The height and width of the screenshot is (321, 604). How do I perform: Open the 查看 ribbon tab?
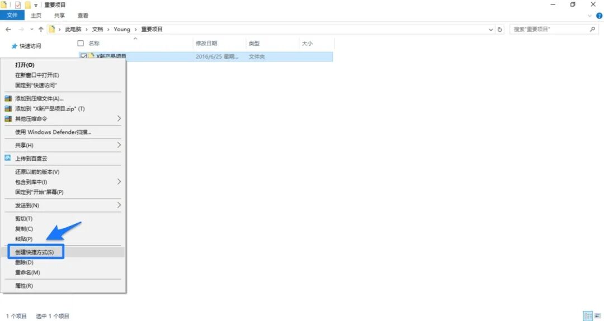pos(83,16)
